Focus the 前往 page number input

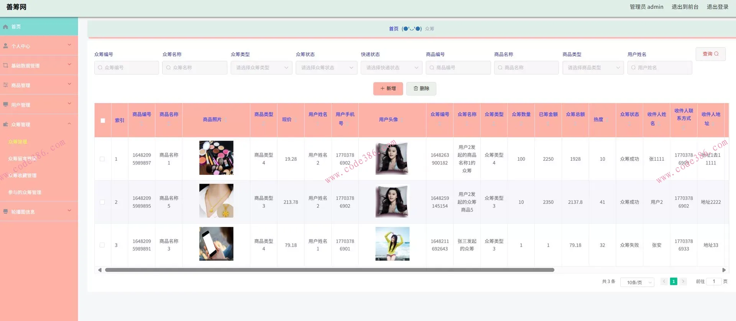(x=714, y=281)
